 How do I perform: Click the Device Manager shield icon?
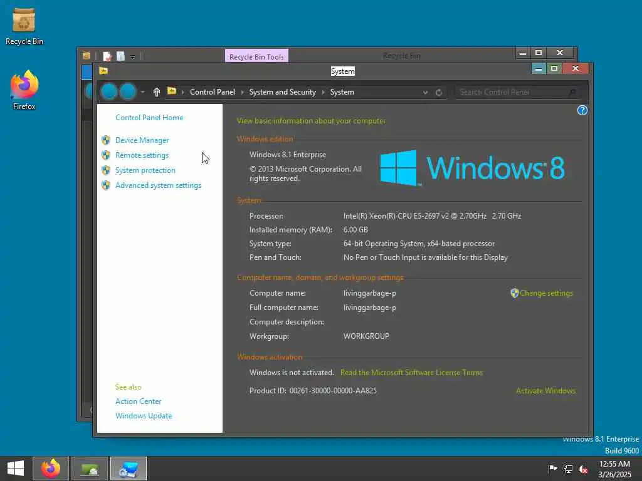[x=106, y=140]
